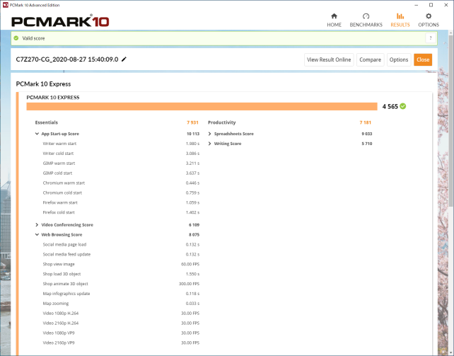Click the question mark help icon
Viewport: 454px width, 356px height.
point(431,38)
